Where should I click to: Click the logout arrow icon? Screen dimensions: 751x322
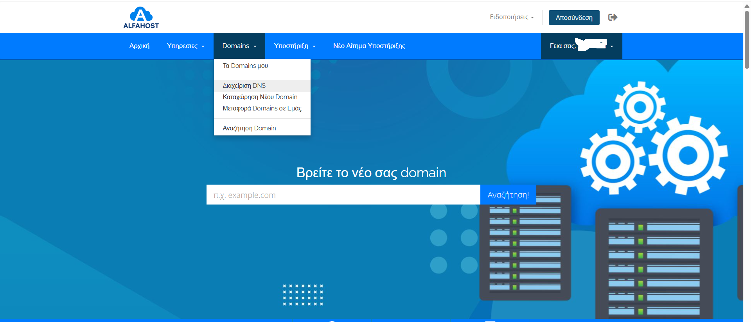[x=613, y=17]
